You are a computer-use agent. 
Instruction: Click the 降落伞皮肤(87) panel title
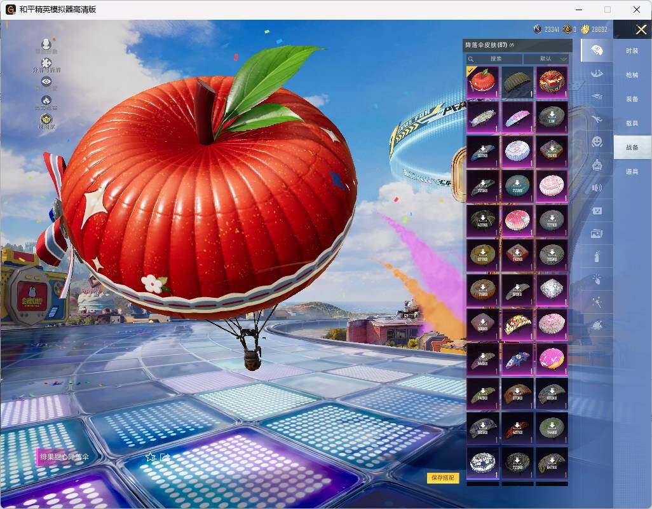(486, 45)
